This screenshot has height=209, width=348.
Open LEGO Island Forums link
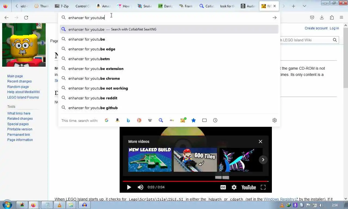tap(23, 97)
